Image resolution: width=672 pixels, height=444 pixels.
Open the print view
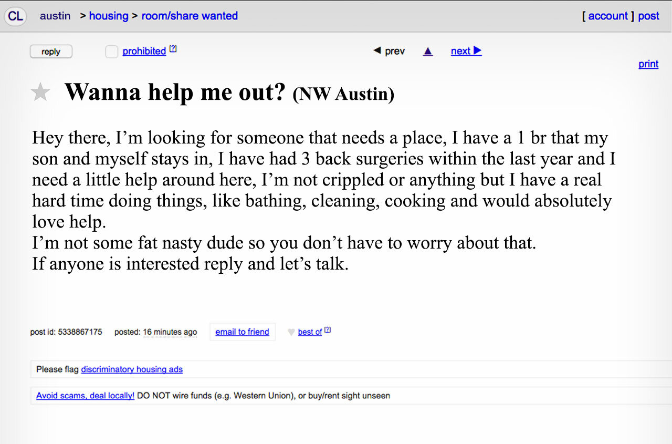click(648, 64)
